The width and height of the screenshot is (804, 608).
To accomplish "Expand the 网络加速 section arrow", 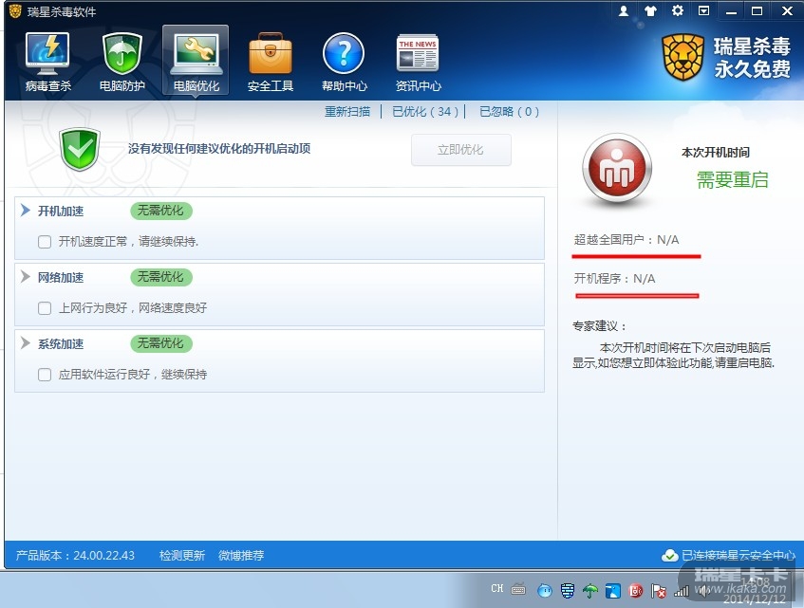I will (25, 277).
